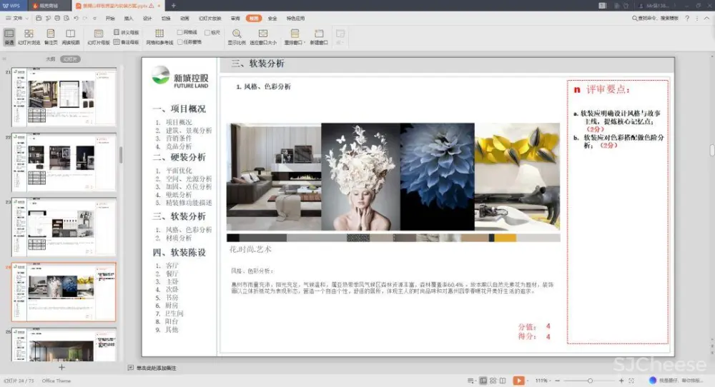Open the Insert ribbon tab (插入)
The image size is (715, 387).
(x=129, y=18)
